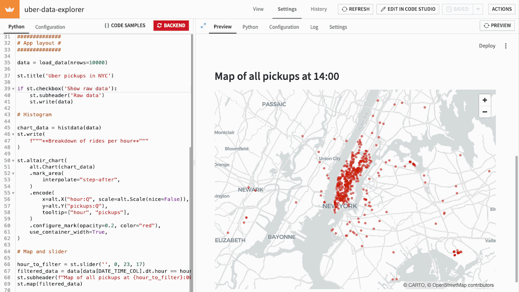Select the left panel Configuration tab
The width and height of the screenshot is (519, 292).
pos(50,27)
